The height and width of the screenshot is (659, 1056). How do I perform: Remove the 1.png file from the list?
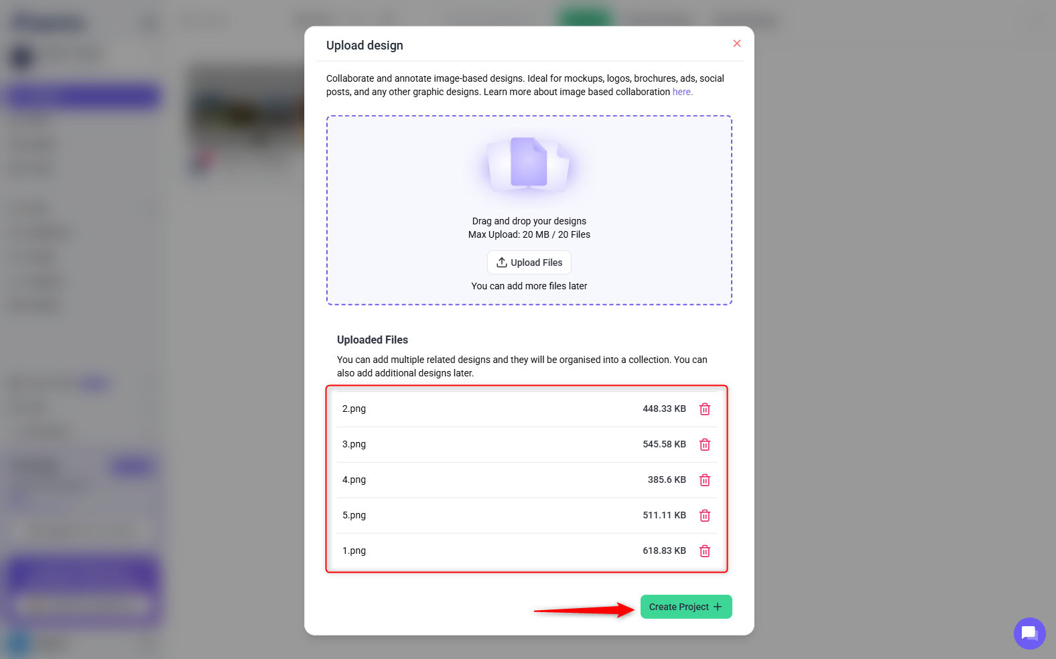[704, 551]
